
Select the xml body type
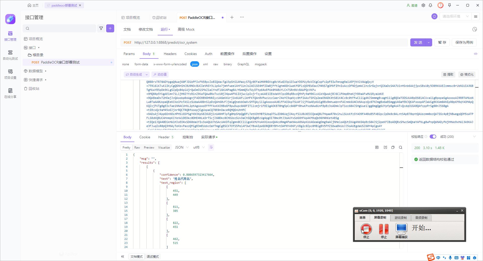tap(206, 64)
